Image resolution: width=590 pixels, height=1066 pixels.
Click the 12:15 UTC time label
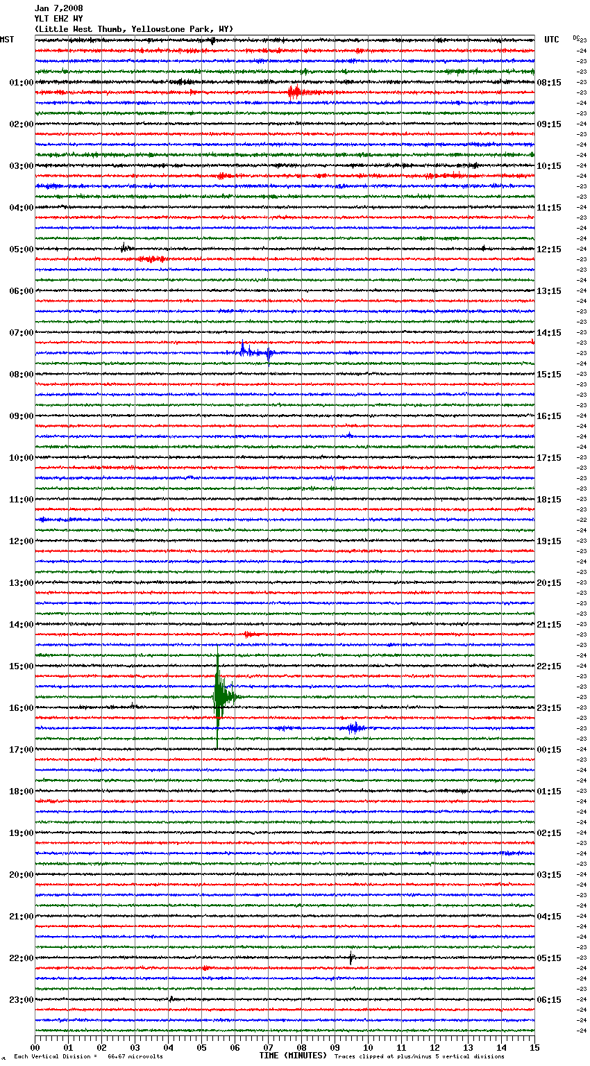pos(549,249)
